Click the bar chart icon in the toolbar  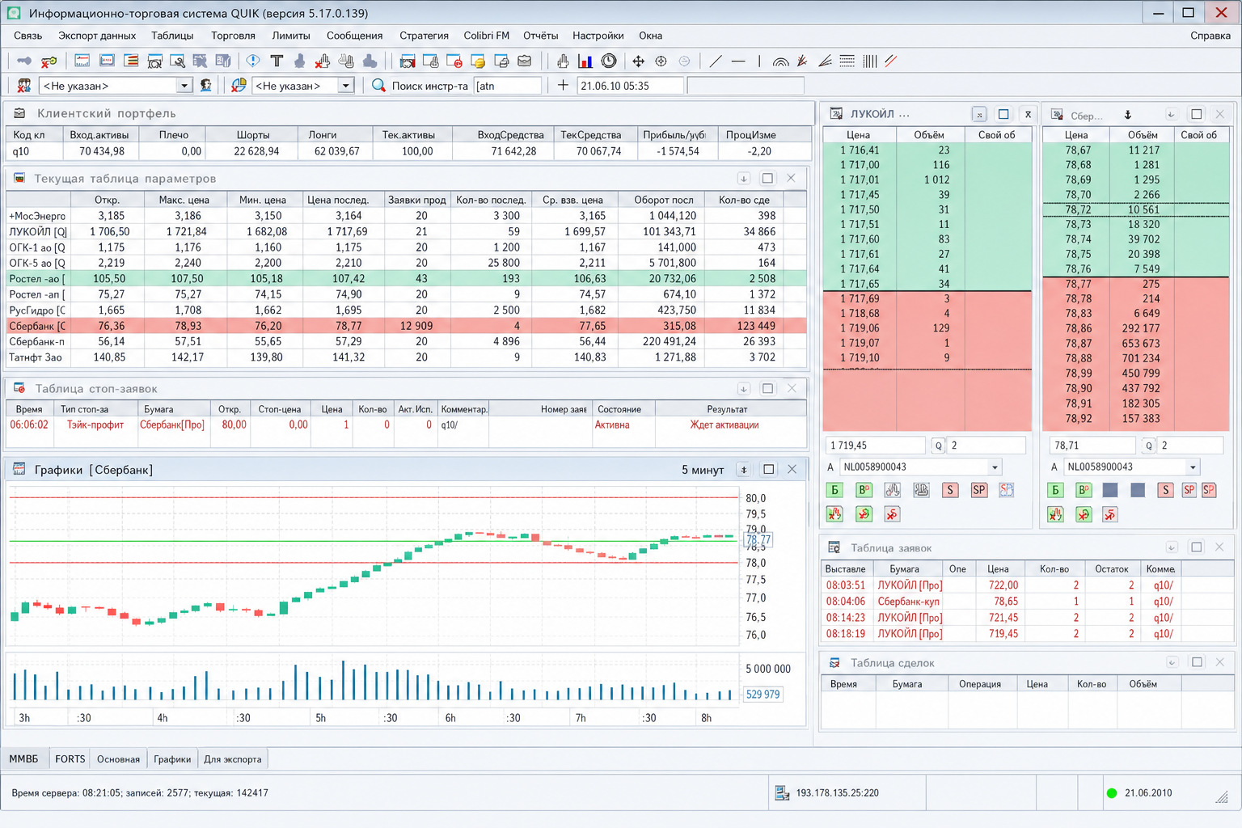[x=585, y=61]
